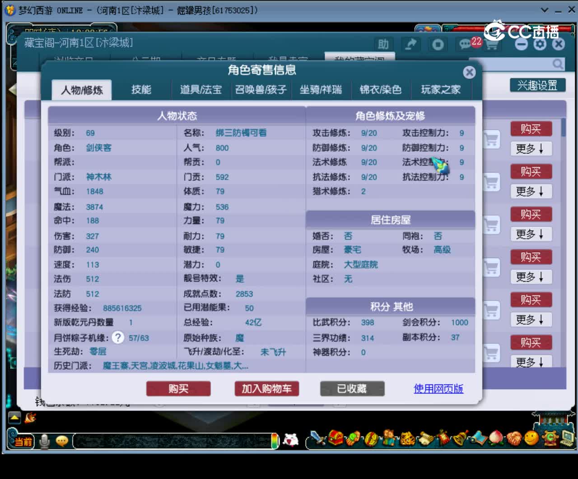
Task: Switch to the 玩家之家 tab
Action: [x=441, y=89]
